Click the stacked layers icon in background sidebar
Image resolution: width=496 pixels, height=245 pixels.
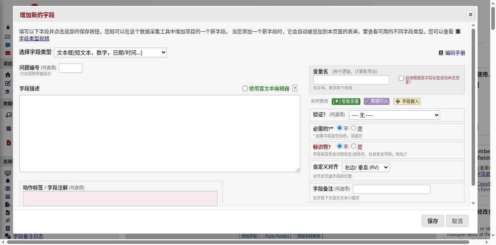tap(8, 92)
